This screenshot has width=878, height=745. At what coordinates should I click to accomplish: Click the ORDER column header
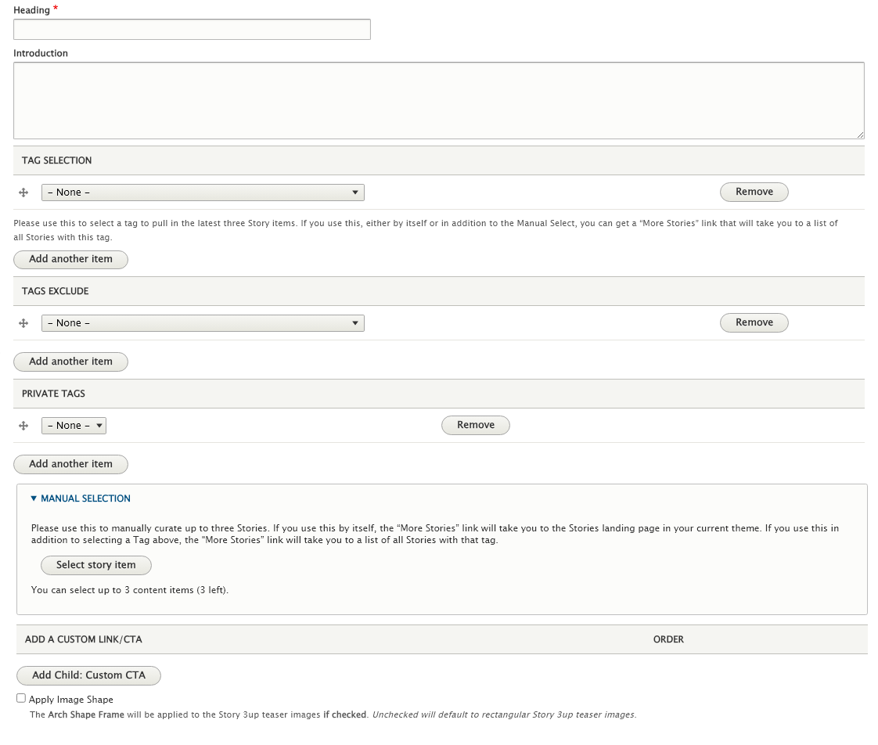668,639
